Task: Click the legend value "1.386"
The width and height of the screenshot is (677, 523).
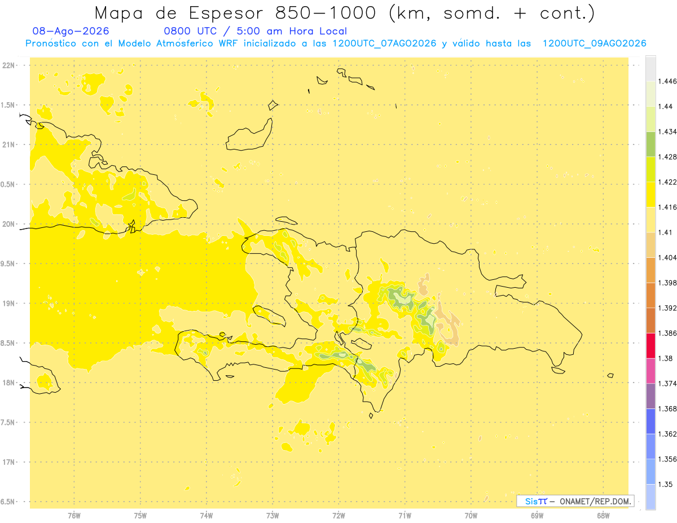Action: tap(667, 333)
